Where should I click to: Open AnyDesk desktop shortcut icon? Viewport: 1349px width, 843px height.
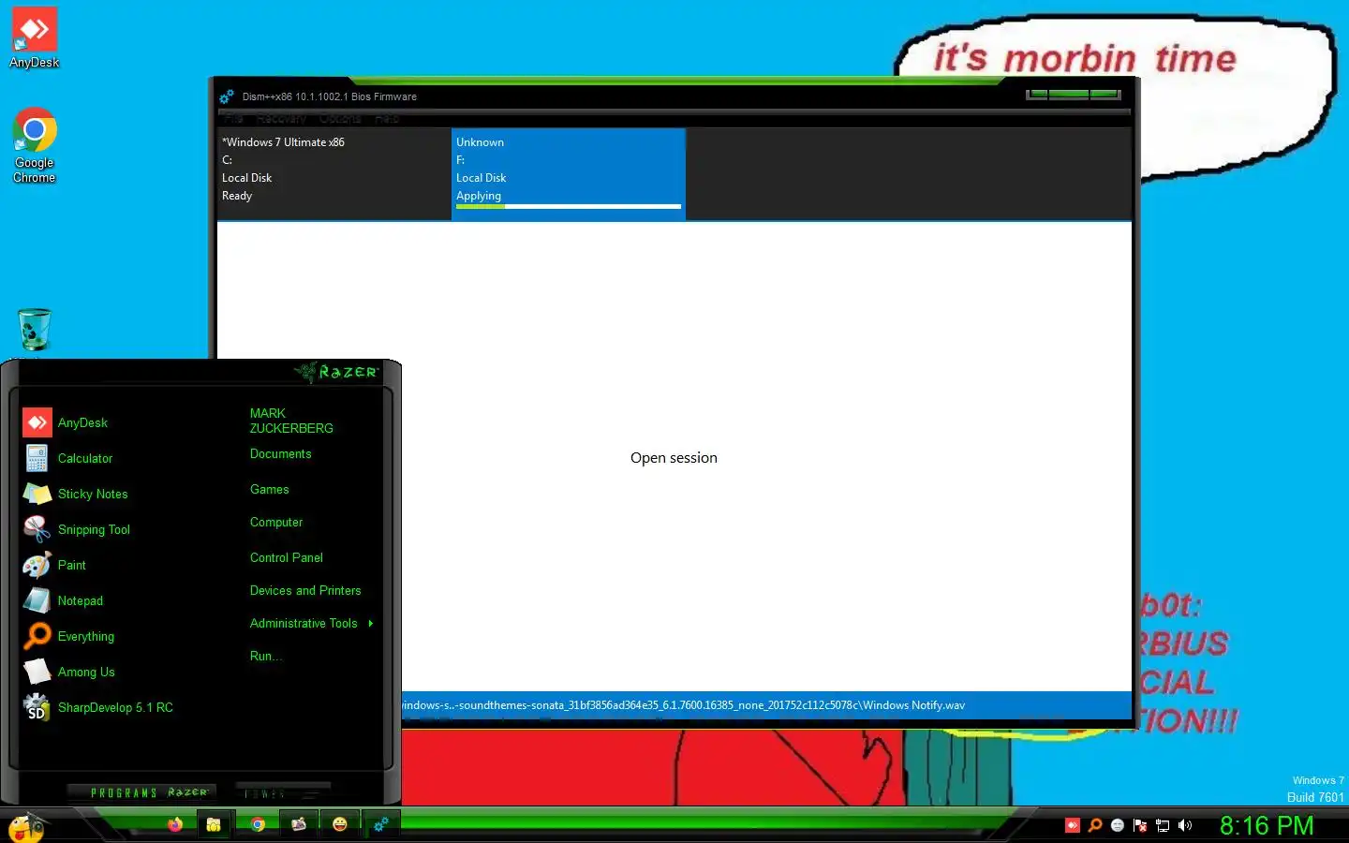35,37
